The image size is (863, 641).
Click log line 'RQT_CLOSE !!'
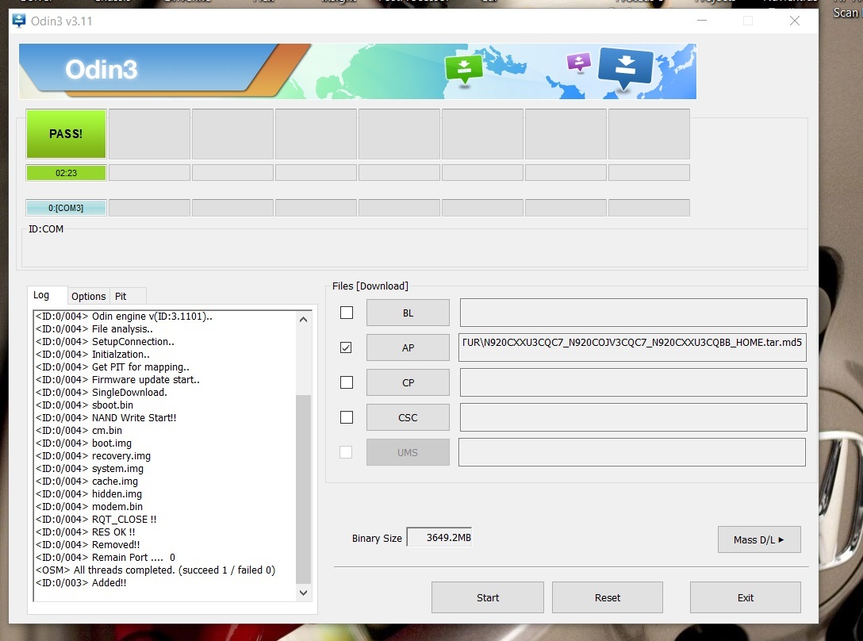(x=96, y=519)
